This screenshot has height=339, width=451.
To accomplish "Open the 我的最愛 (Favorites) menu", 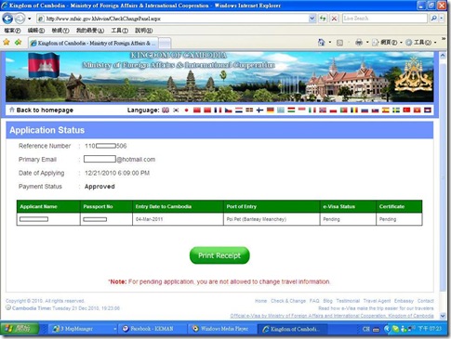I will [90, 31].
